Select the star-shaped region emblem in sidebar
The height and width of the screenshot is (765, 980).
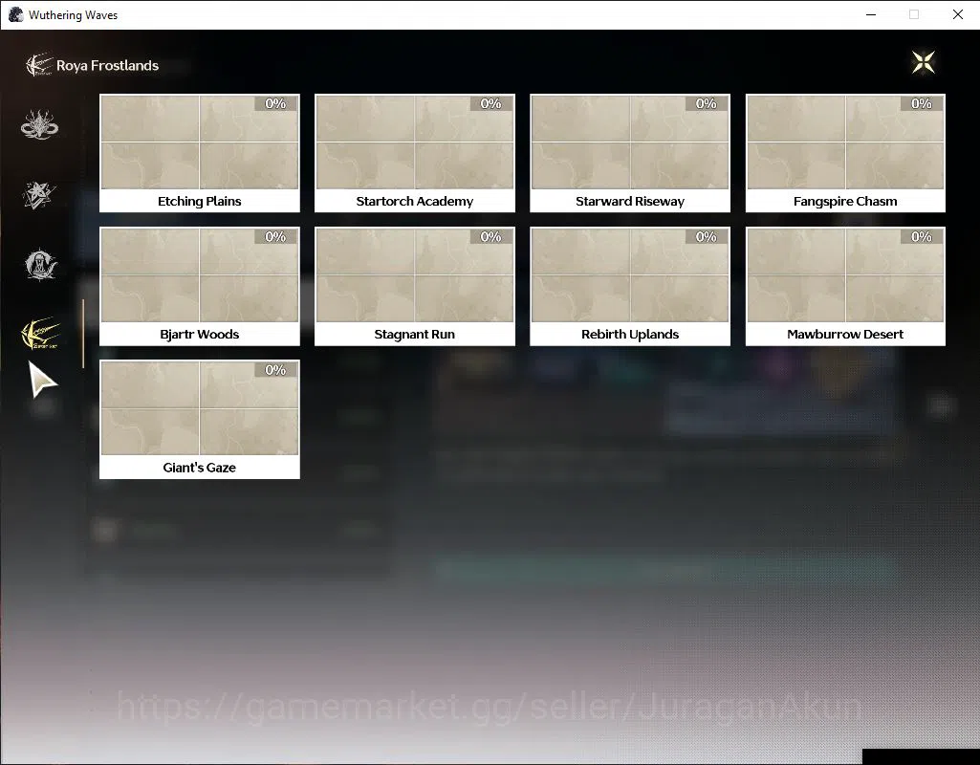pyautogui.click(x=39, y=195)
